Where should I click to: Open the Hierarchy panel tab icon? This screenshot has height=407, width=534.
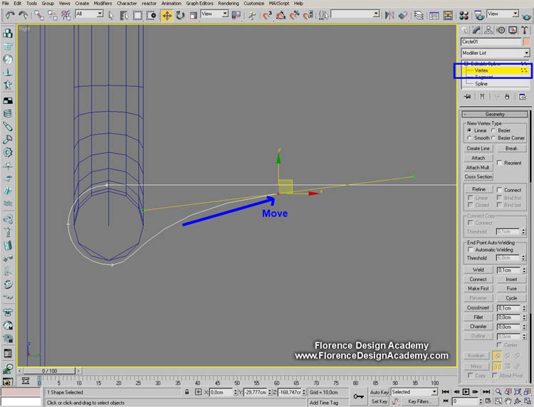pyautogui.click(x=489, y=30)
